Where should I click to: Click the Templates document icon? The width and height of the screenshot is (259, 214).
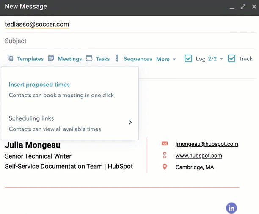11,58
